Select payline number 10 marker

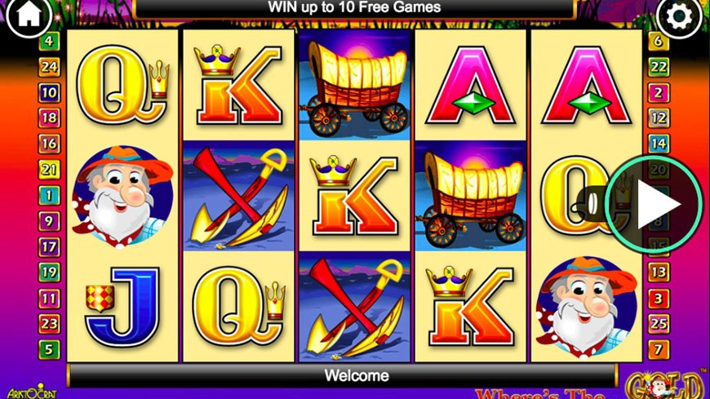(x=49, y=93)
